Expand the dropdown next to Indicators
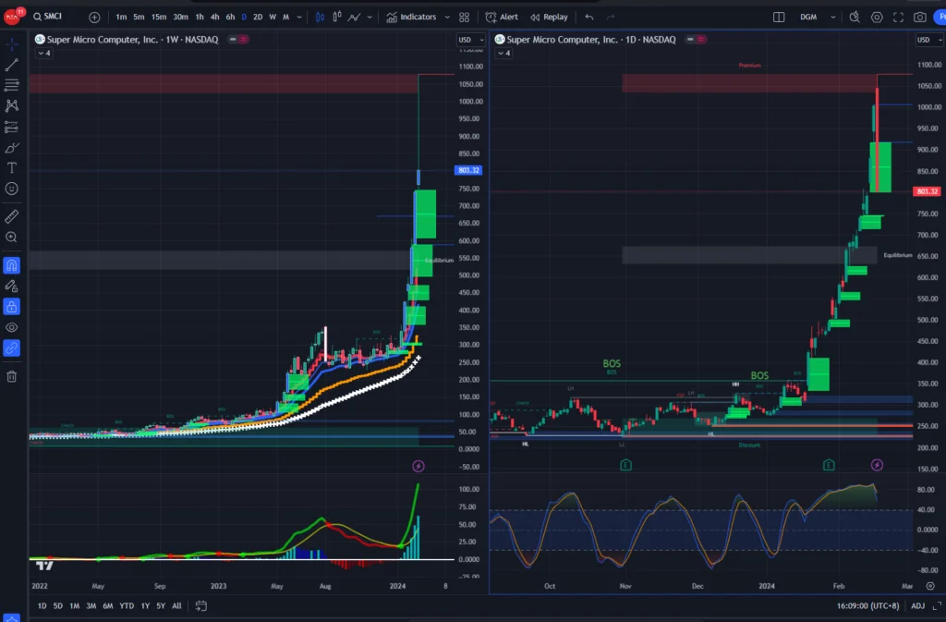 [447, 18]
